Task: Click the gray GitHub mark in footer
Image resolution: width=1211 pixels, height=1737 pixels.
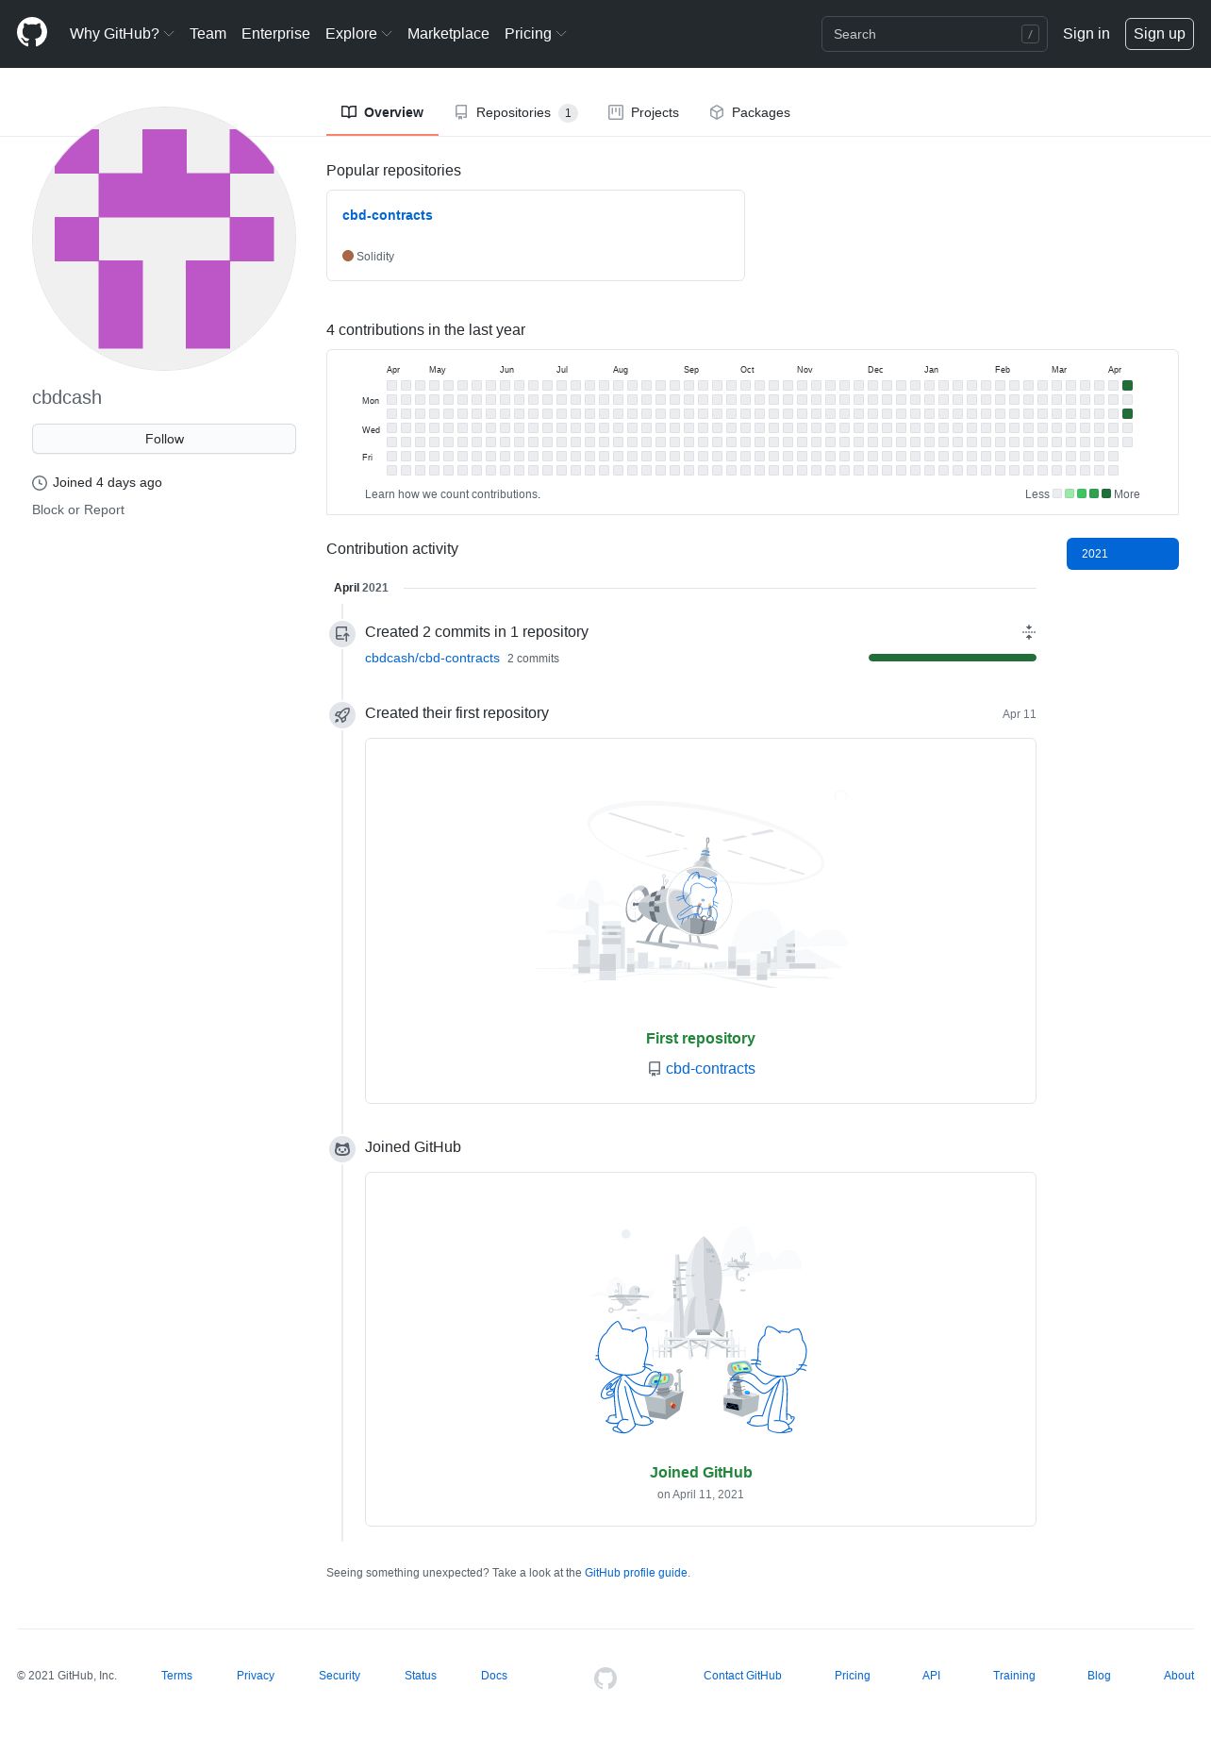Action: (605, 1678)
